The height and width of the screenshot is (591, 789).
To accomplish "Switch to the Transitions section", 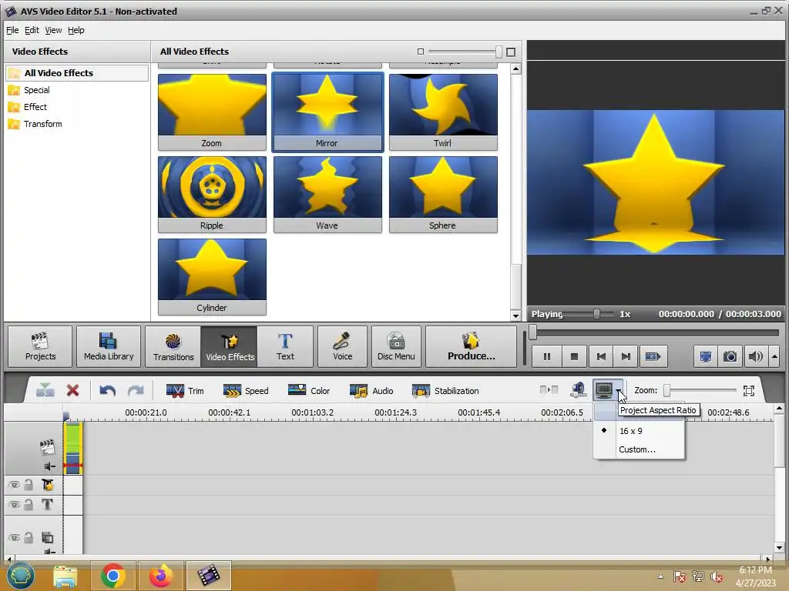I will point(173,346).
